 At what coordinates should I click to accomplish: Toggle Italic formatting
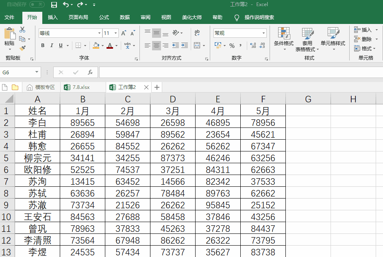pyautogui.click(x=52, y=45)
